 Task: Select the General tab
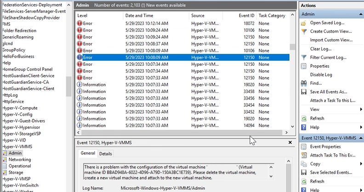click(88, 153)
